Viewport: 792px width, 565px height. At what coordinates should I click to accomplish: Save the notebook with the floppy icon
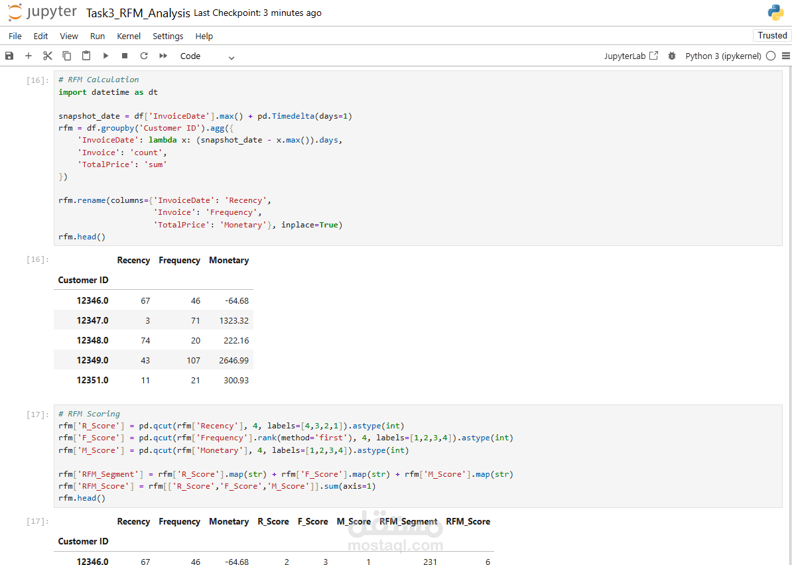(9, 56)
